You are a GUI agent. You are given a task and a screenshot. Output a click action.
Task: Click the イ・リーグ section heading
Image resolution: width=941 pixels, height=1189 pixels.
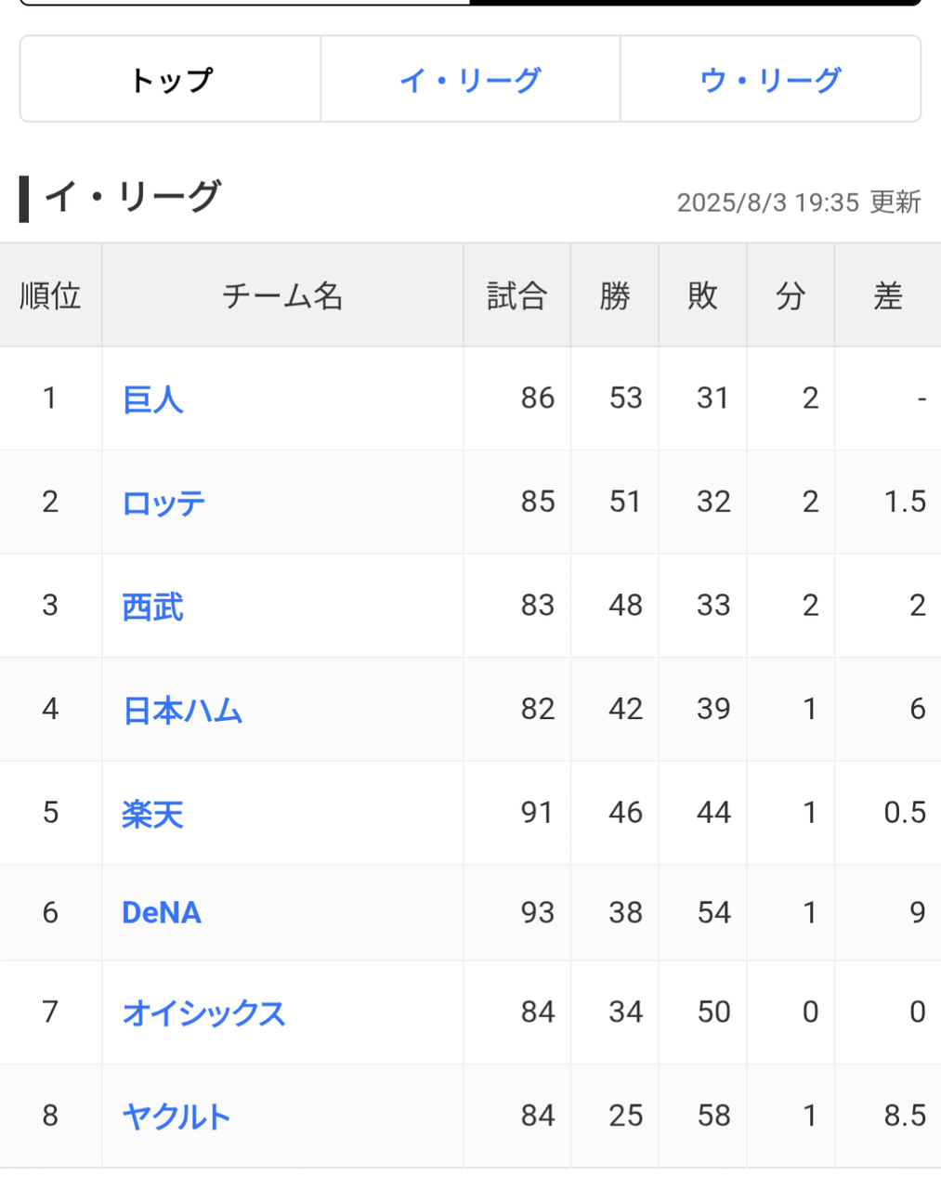coord(132,197)
